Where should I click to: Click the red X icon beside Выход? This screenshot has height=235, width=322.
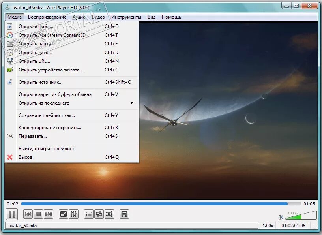coord(9,157)
